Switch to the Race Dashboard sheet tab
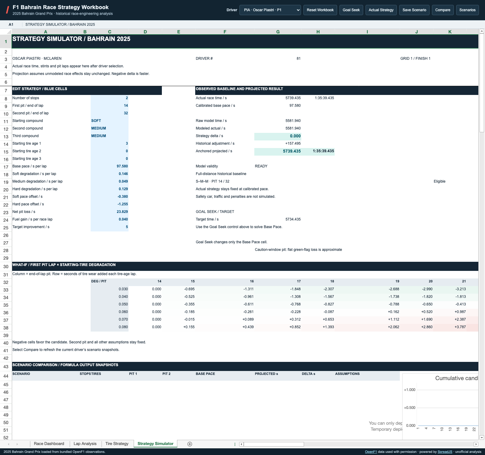Screen dimensions: 485x455 49,444
